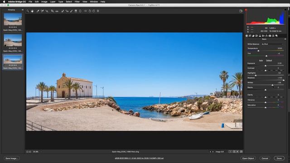Viewport: 290px width, 163px height.
Task: Open the Snapshots panel tab
Action: coord(276,36)
